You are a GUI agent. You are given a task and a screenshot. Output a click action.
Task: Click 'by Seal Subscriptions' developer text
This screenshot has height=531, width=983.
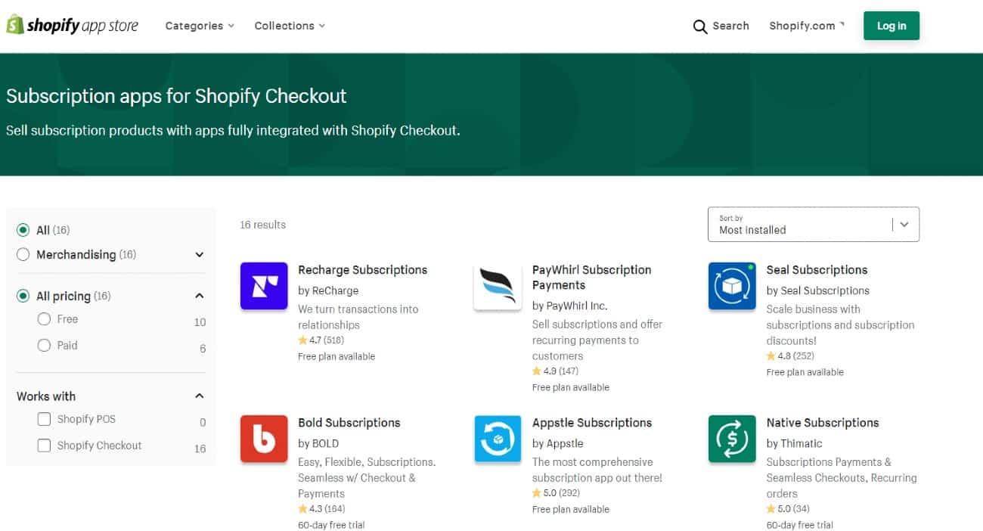817,290
